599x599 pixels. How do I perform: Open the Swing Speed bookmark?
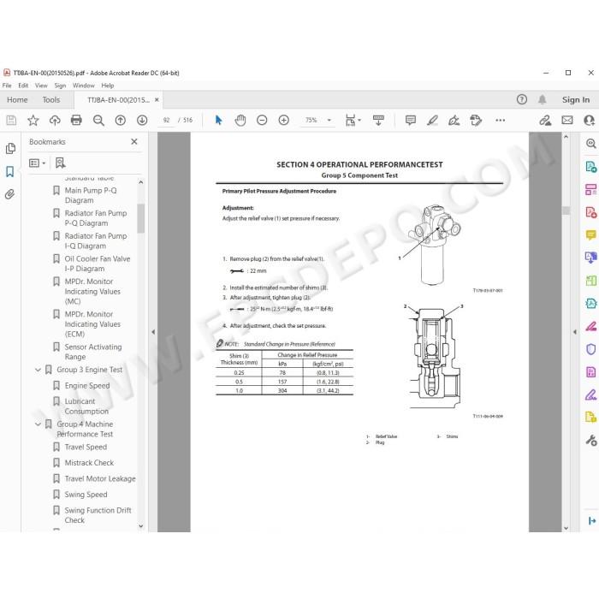tap(86, 495)
